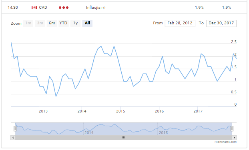Click the 2014 label in navigator

89,132
